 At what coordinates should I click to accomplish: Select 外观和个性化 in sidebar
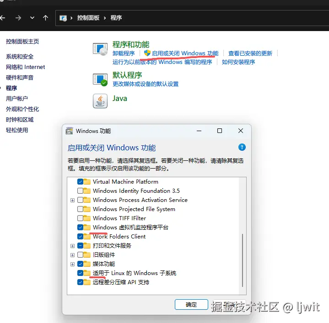pyautogui.click(x=22, y=109)
